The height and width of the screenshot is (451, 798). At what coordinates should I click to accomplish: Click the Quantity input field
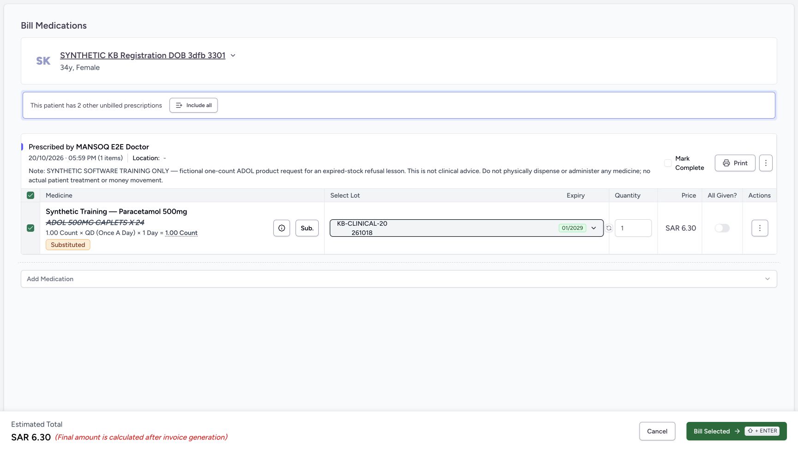point(633,228)
